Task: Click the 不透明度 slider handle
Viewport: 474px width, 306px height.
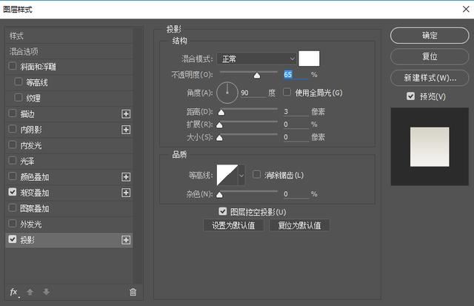Action: click(257, 76)
